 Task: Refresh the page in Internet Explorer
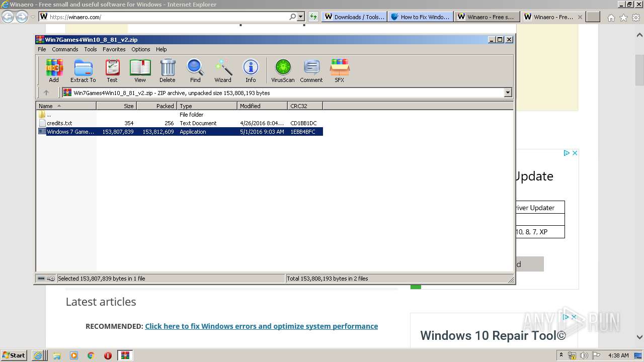coord(313,17)
